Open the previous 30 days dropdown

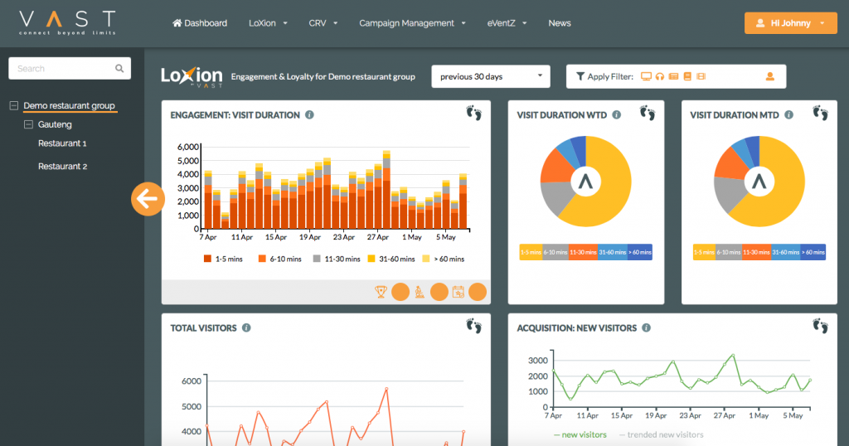[x=491, y=76]
